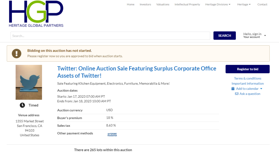
Task: Focus the search input field
Action: point(110,36)
